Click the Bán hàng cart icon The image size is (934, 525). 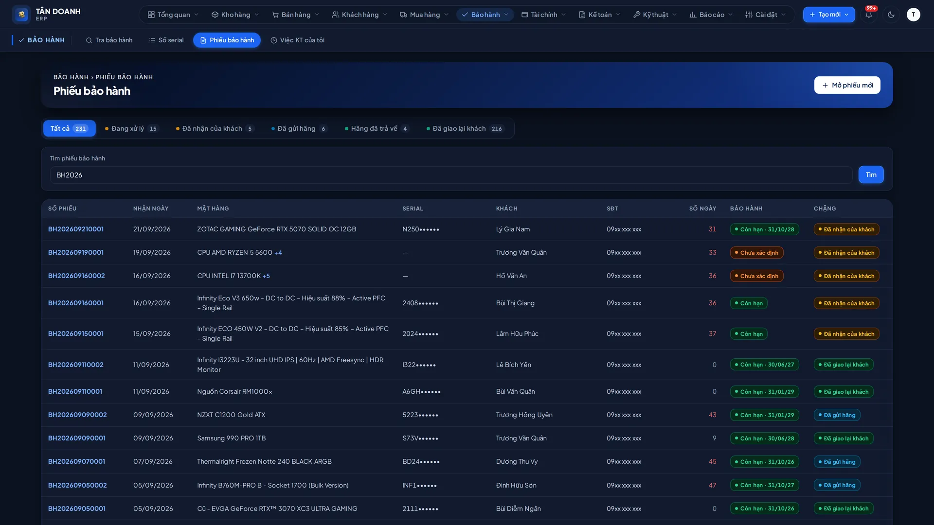tap(275, 15)
